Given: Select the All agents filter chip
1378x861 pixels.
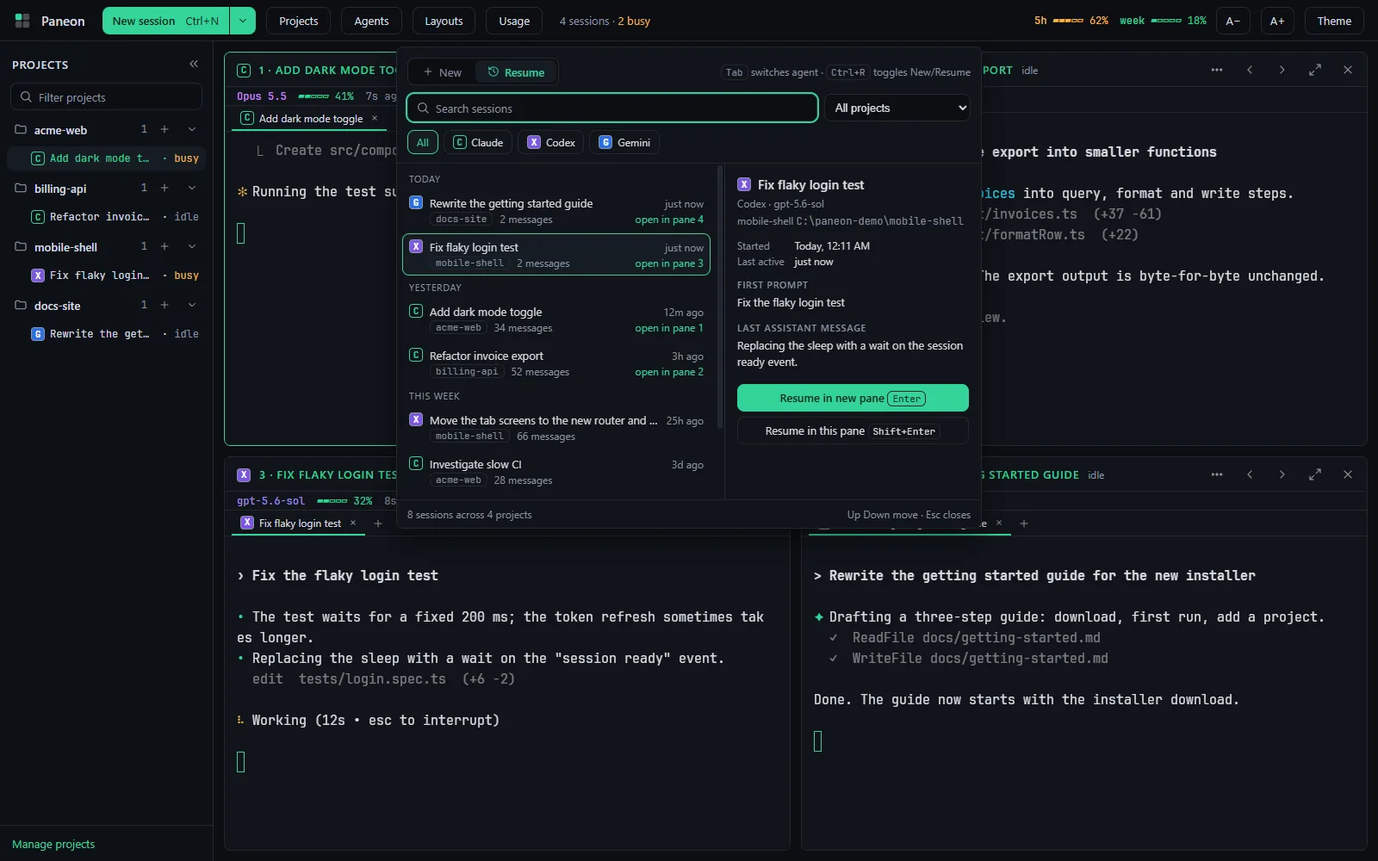Looking at the screenshot, I should point(423,143).
